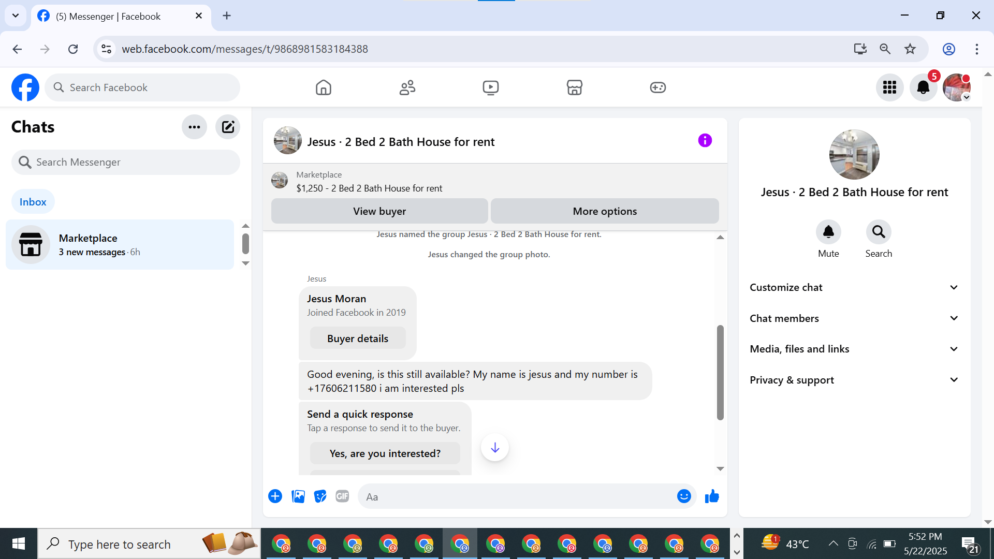This screenshot has width=994, height=559.
Task: Open the notifications bell with 5 badge
Action: [x=924, y=87]
